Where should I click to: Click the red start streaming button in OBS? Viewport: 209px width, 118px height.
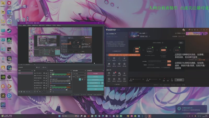pyautogui.click(x=95, y=74)
